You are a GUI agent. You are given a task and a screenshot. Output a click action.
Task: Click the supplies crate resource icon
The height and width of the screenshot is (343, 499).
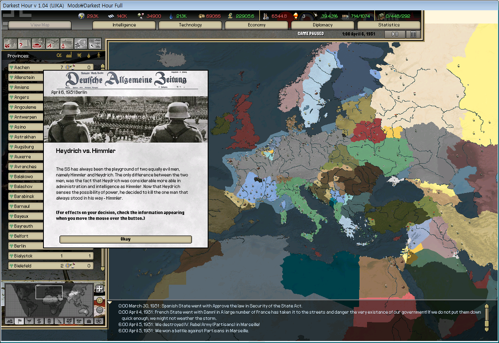tap(201, 16)
